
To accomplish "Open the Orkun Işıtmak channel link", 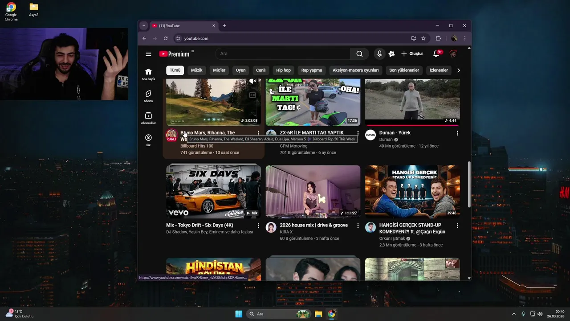I will click(x=392, y=239).
